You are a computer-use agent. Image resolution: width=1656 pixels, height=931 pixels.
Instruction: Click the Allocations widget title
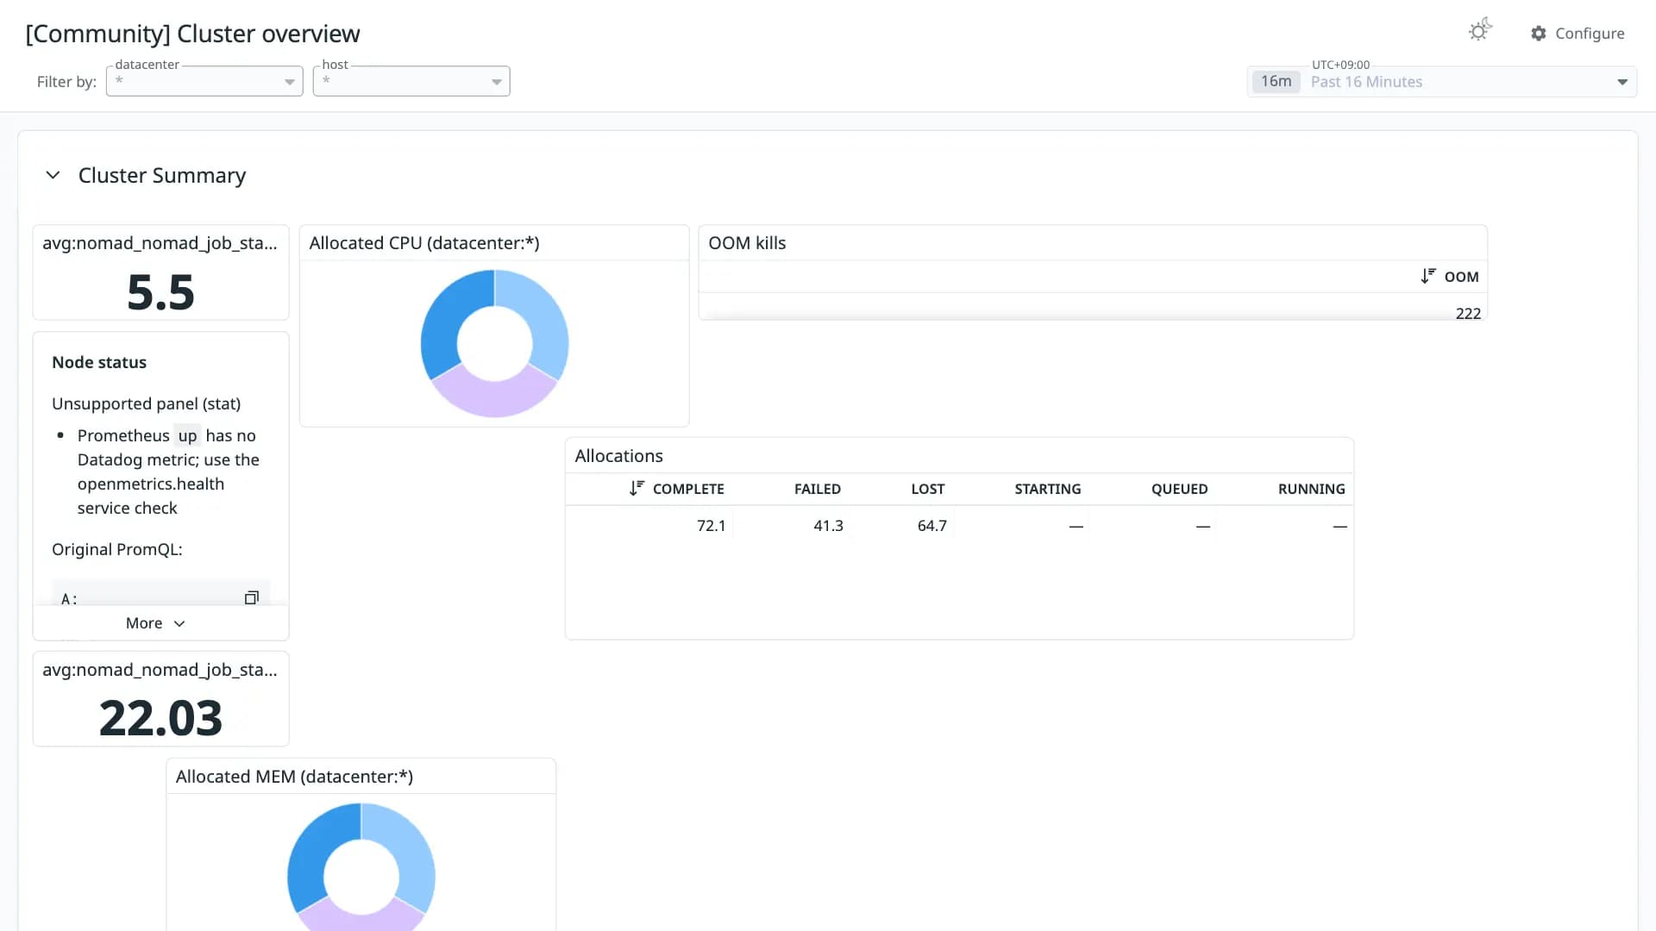[x=618, y=456]
